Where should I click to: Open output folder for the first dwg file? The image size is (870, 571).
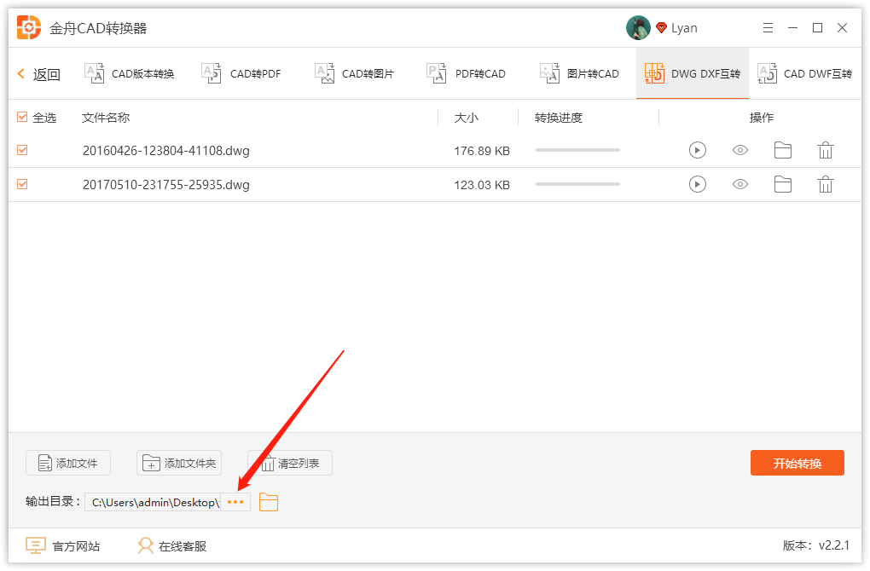[x=782, y=150]
